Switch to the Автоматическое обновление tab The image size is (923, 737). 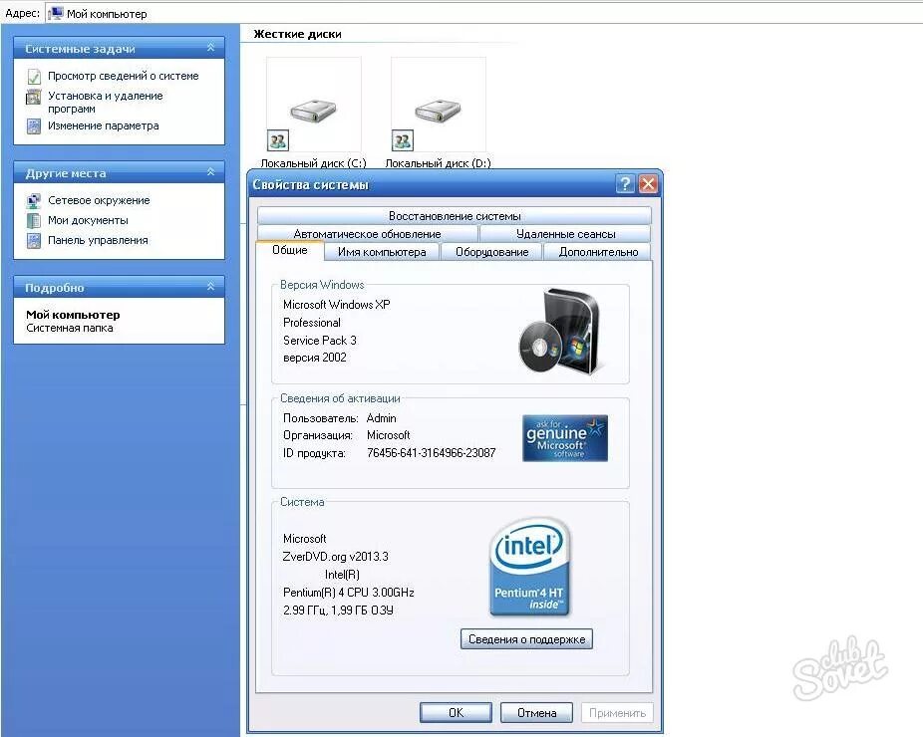point(368,233)
